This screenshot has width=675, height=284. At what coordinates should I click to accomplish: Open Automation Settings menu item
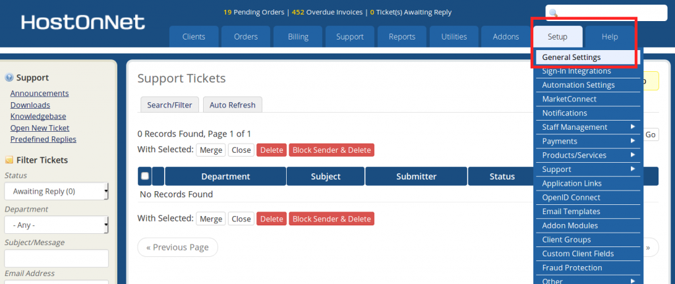pos(578,85)
